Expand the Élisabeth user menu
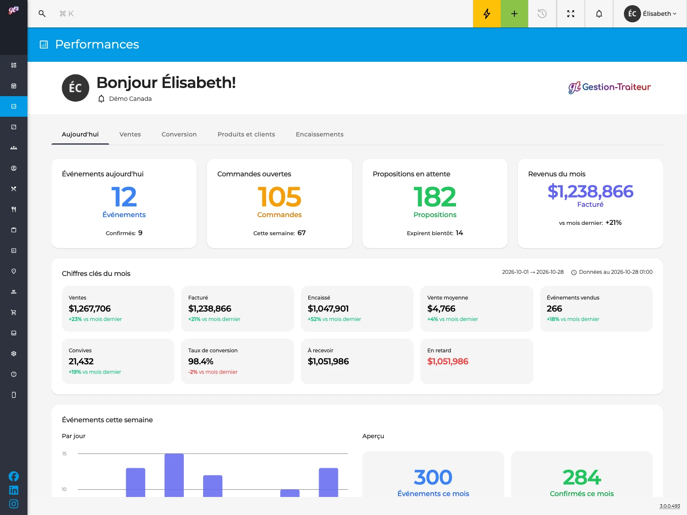 point(650,14)
